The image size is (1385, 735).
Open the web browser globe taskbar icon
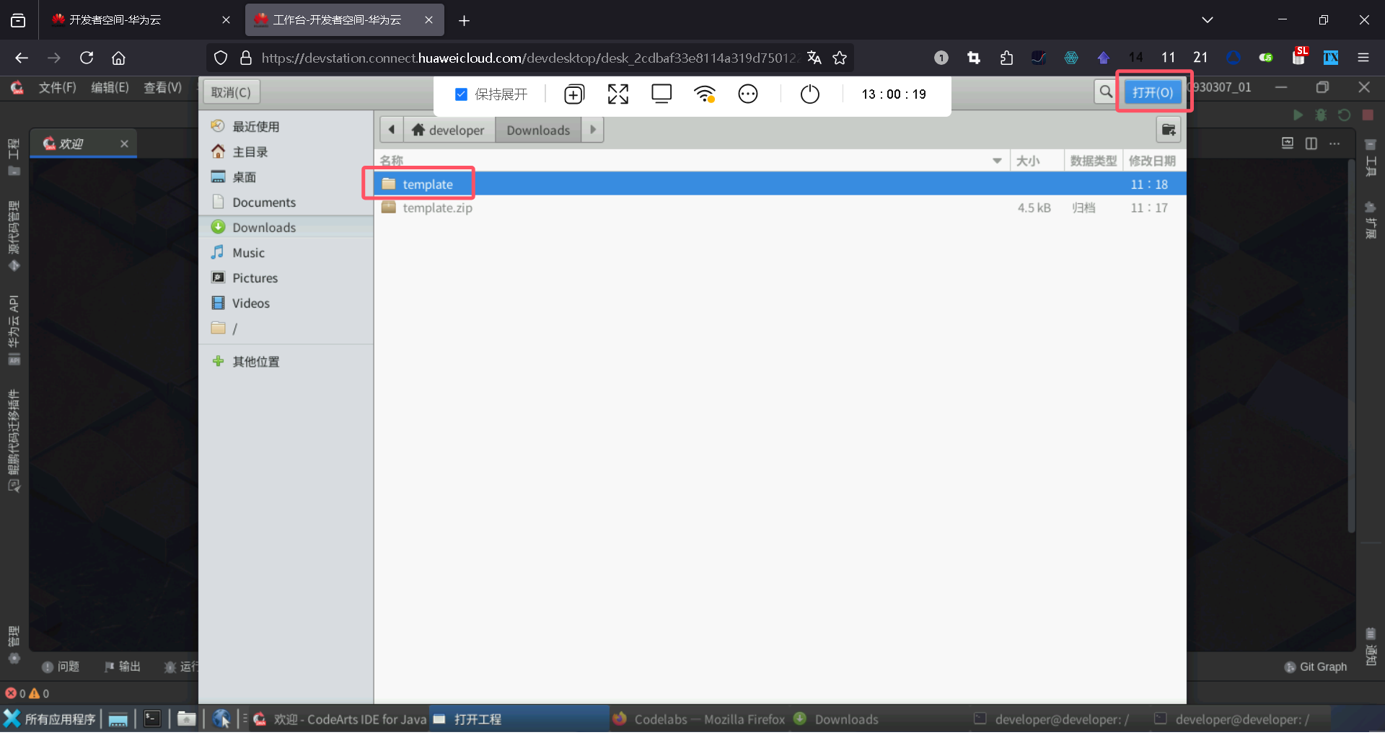pos(221,719)
